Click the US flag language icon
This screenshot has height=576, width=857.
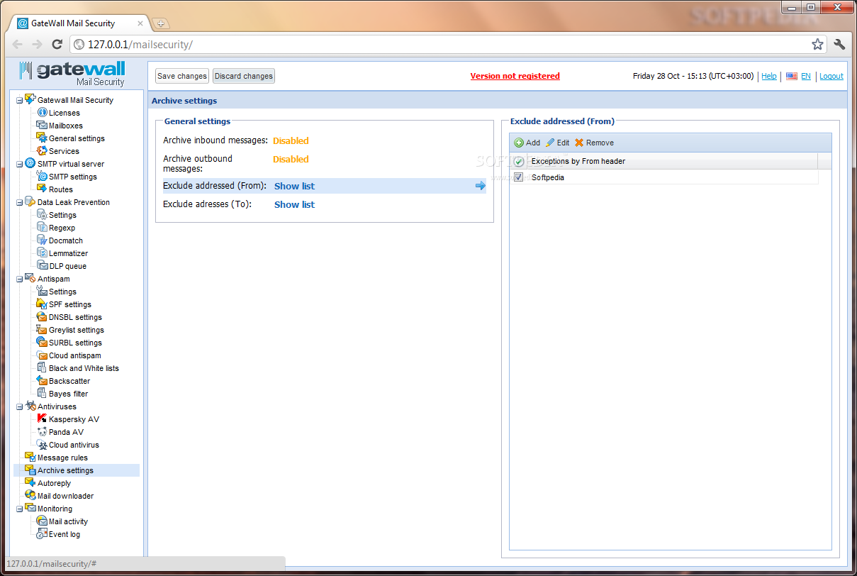click(792, 76)
